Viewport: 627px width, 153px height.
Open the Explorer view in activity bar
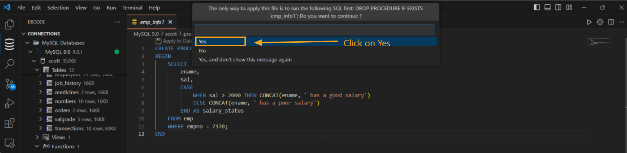point(9,25)
